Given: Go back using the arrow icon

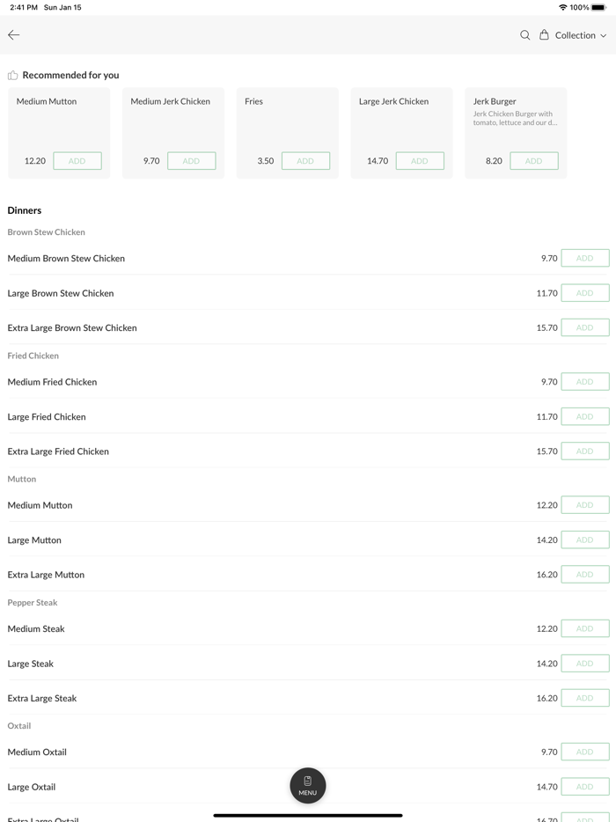Looking at the screenshot, I should point(13,35).
